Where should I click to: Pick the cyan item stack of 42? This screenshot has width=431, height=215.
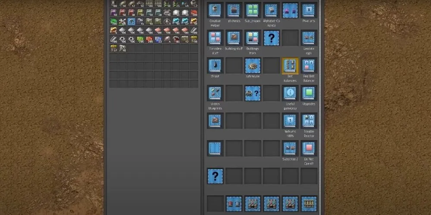point(185,21)
